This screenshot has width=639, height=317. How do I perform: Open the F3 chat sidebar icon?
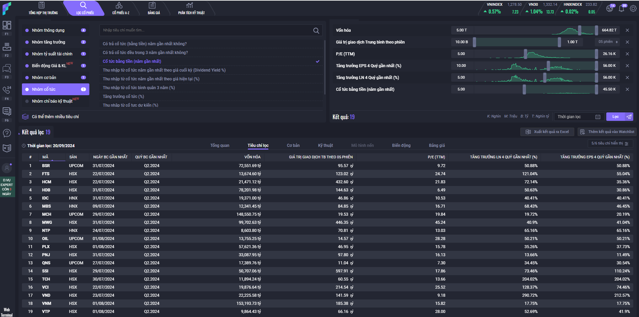pos(7,69)
